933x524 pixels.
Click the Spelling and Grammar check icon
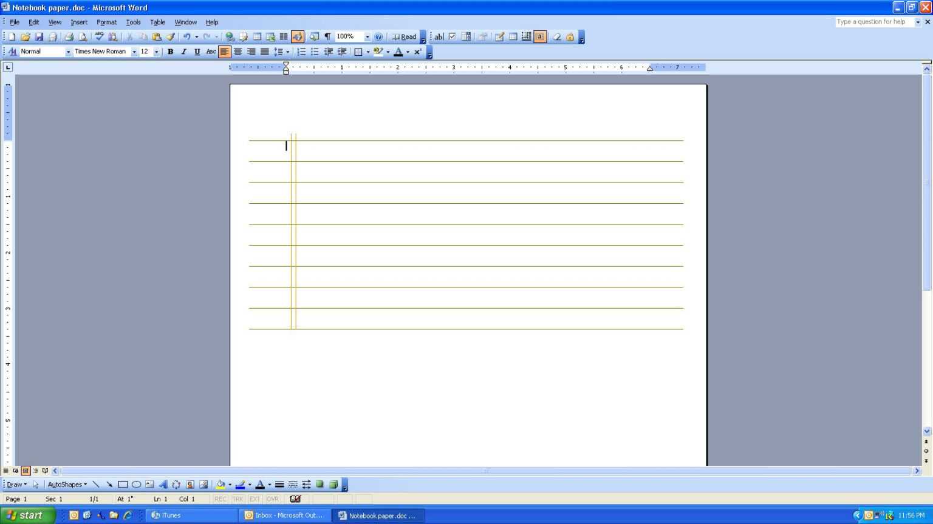coord(99,36)
